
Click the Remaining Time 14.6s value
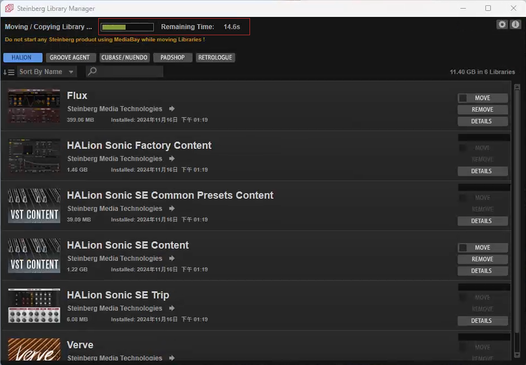[231, 27]
